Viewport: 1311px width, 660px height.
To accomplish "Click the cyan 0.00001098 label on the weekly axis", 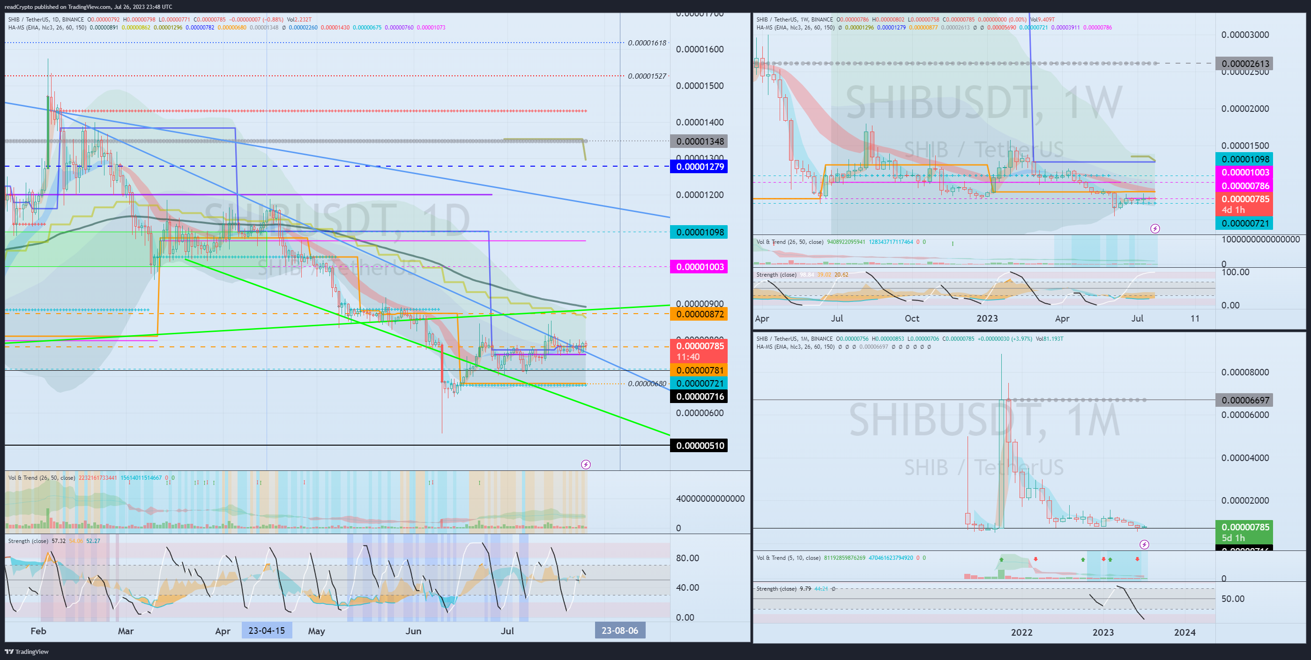I will point(1244,159).
